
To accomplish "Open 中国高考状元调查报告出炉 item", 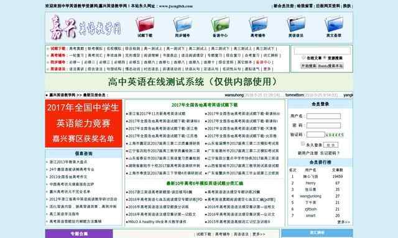I will point(72,184).
